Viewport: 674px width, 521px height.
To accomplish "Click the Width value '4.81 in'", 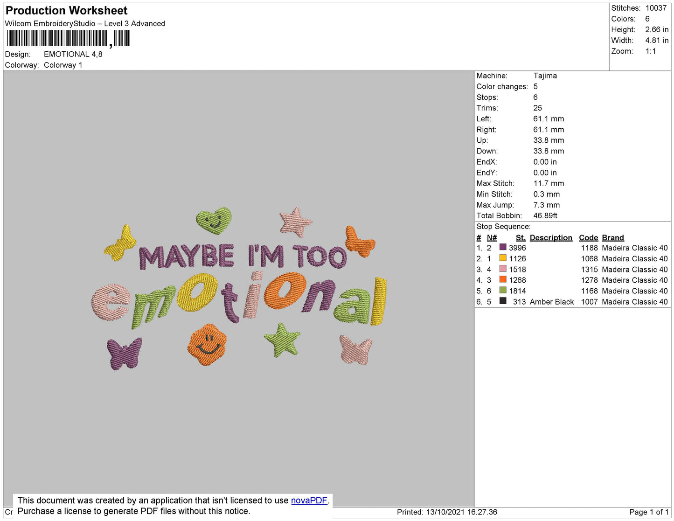I will point(657,40).
